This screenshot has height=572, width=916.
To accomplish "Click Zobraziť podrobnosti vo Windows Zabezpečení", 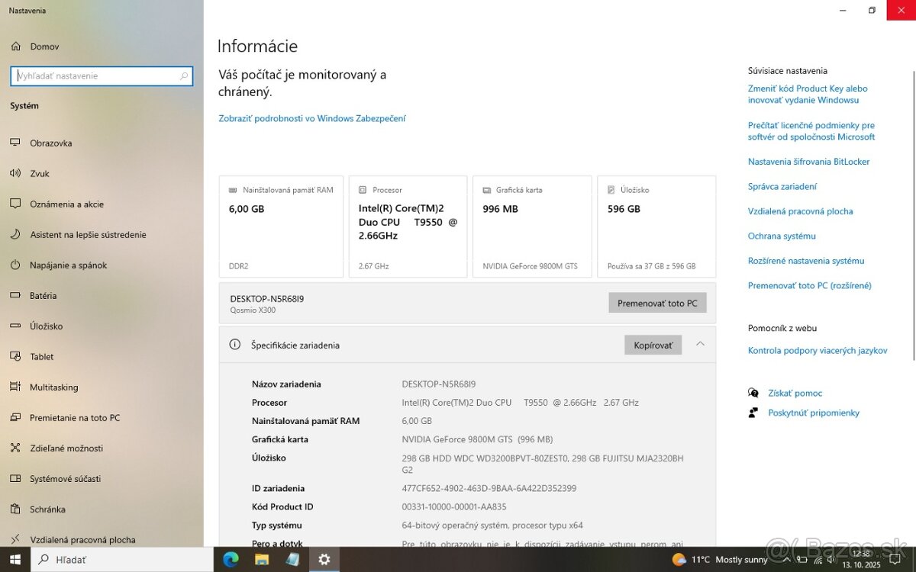I will [x=312, y=118].
